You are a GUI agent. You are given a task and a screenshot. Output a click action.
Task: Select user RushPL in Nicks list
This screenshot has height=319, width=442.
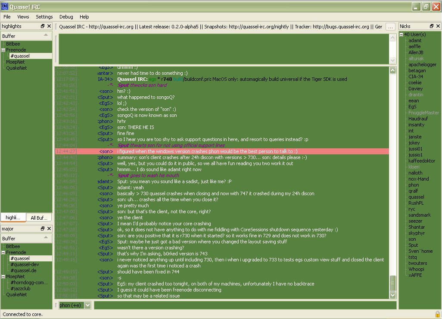[x=416, y=203]
